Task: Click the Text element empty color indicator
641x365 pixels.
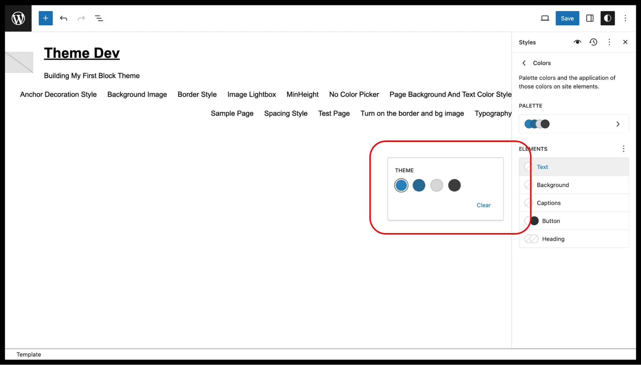Action: (x=528, y=167)
